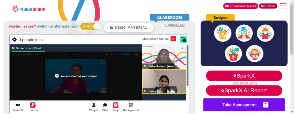Launch SparkX

[x=244, y=76]
